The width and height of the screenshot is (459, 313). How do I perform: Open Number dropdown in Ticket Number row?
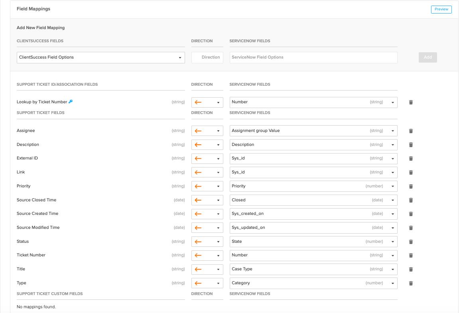point(313,255)
